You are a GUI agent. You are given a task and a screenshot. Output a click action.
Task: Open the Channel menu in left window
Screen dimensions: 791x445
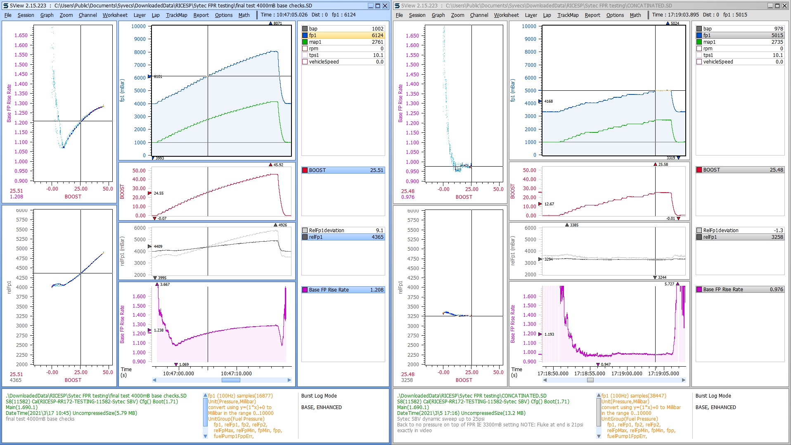coord(88,15)
